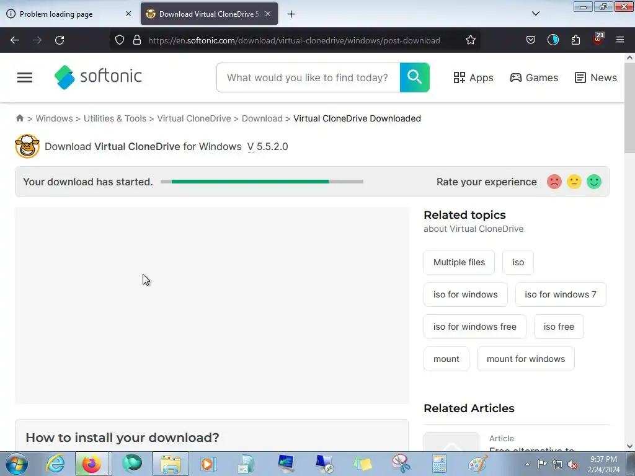
Task: Rate experience with the green happy face
Action: point(593,182)
